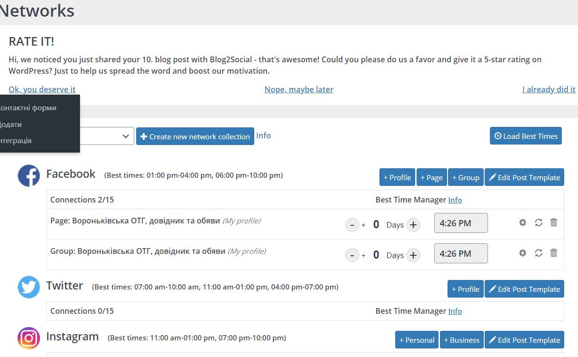The height and width of the screenshot is (357, 578).
Task: Open settings gear for the Facebook Group connection
Action: click(x=523, y=253)
